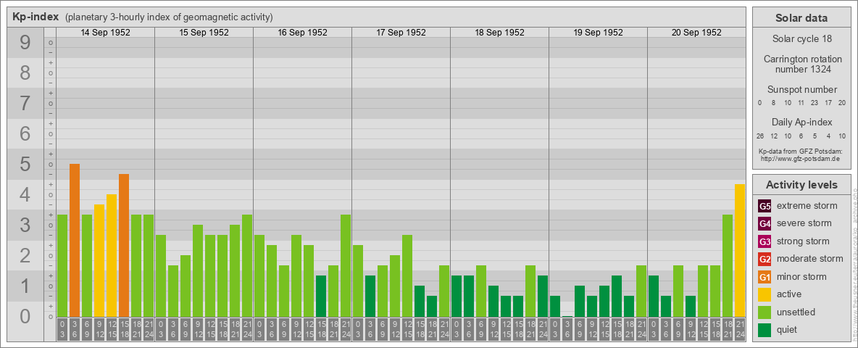The image size is (858, 348).
Task: Click the G2 moderate storm legend icon
Action: pyautogui.click(x=765, y=259)
